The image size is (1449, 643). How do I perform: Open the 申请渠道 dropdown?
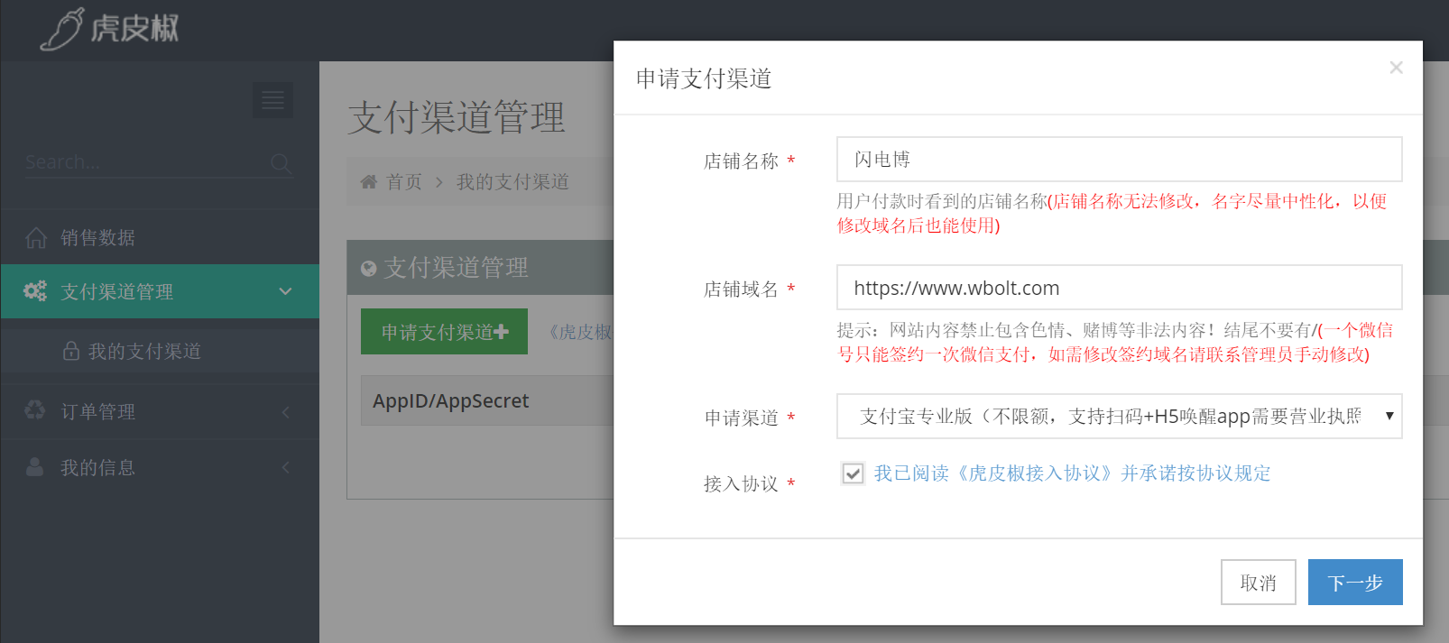pos(1119,416)
